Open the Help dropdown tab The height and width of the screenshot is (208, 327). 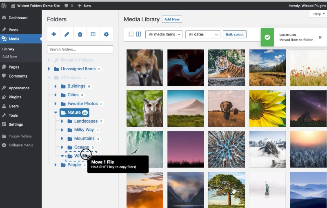319,14
